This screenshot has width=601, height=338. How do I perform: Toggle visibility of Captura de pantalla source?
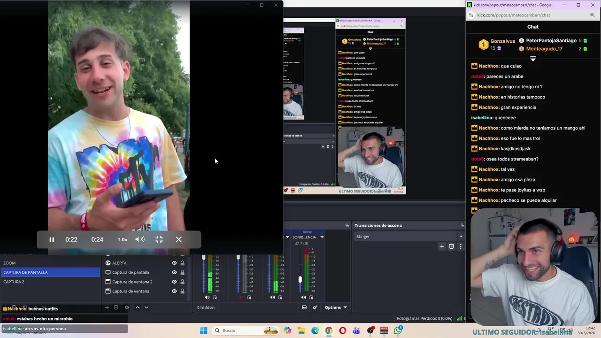174,272
